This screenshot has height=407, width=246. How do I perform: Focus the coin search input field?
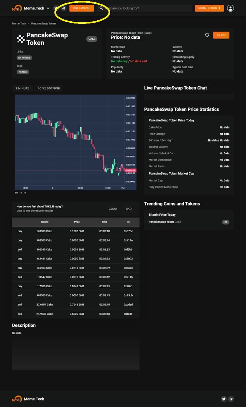(x=145, y=8)
